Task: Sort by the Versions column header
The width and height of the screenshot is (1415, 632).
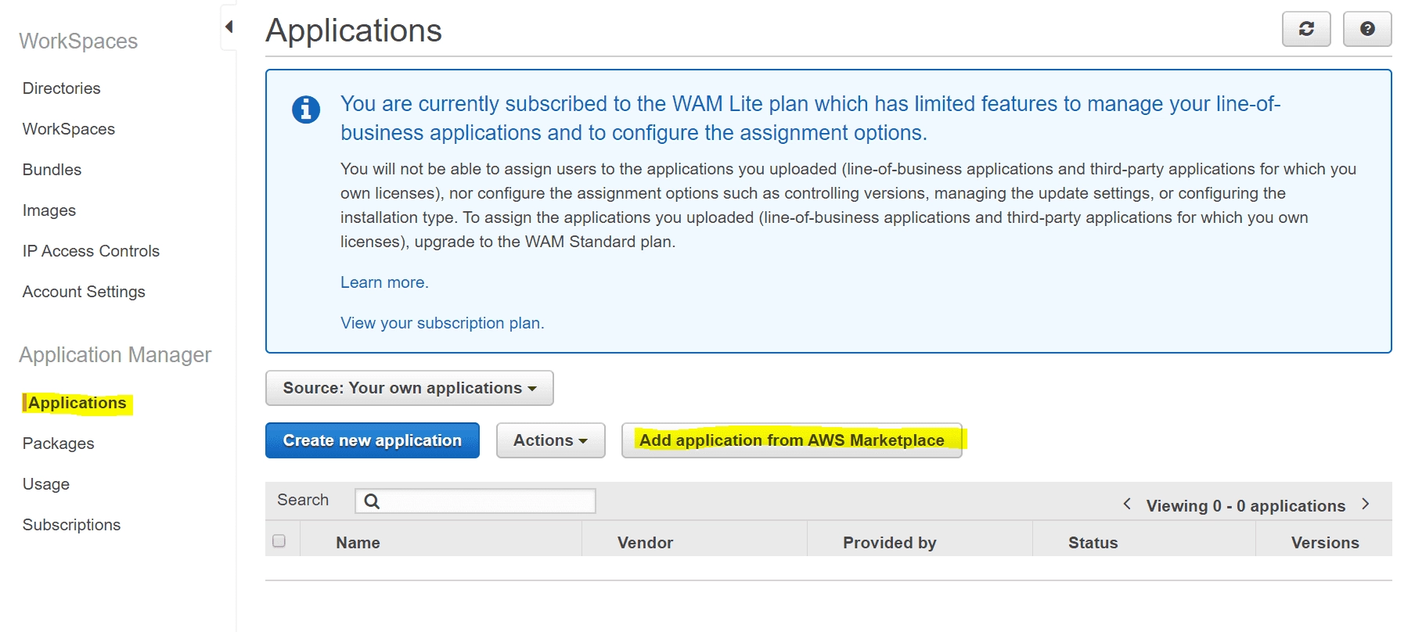Action: click(1325, 543)
